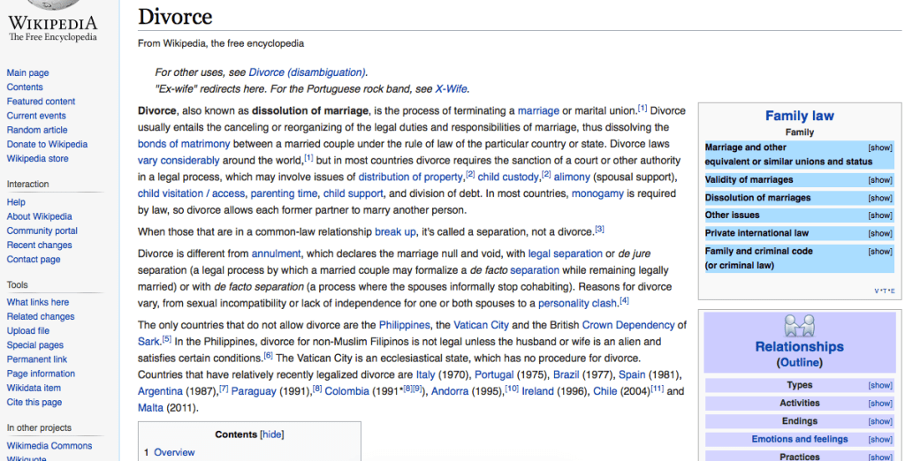Go to Random article
The width and height of the screenshot is (905, 461).
click(37, 130)
